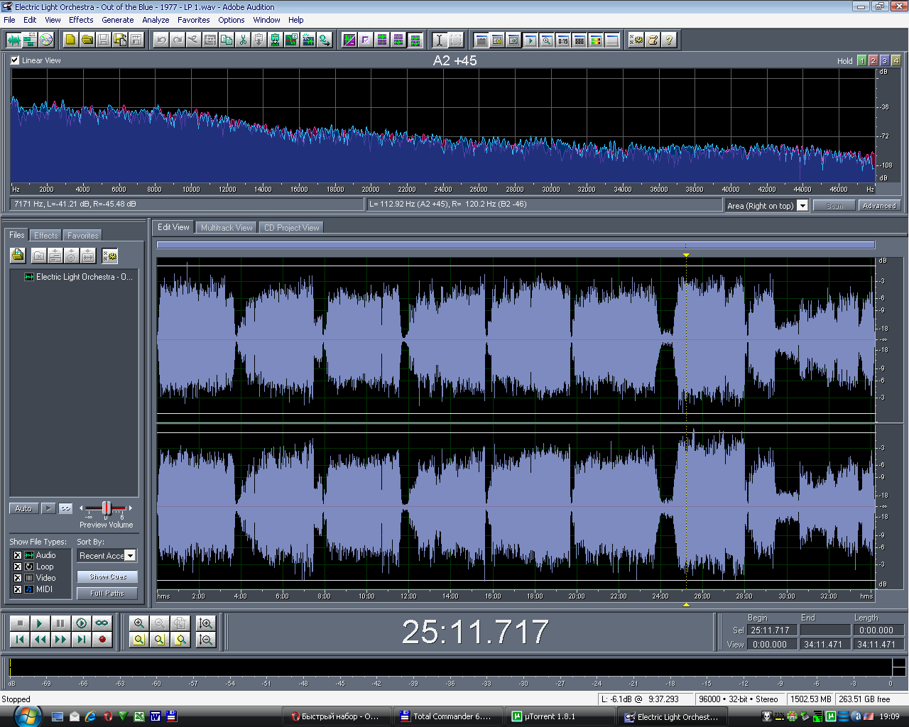
Task: Click the Begin selection time field
Action: tap(770, 630)
